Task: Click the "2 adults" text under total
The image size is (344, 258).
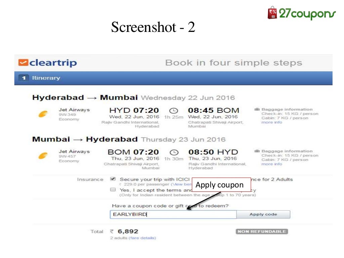Action: [x=119, y=238]
